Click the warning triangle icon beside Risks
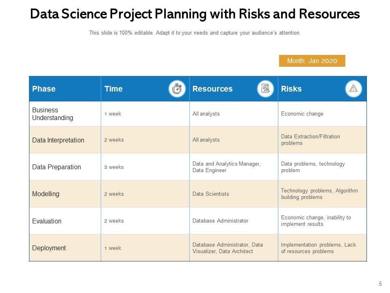This screenshot has width=390, height=293. point(353,89)
